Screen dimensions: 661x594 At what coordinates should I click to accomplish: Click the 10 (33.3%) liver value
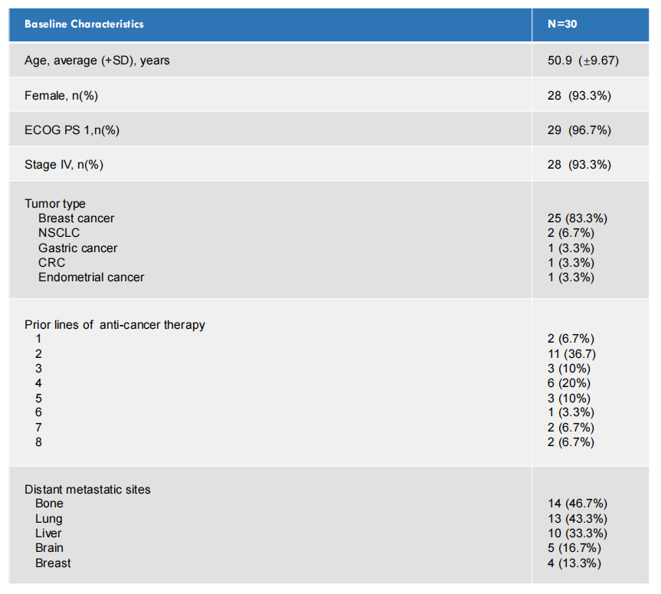(x=578, y=533)
